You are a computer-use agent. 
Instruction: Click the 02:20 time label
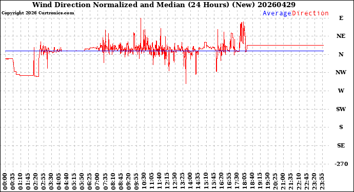(x=36, y=182)
